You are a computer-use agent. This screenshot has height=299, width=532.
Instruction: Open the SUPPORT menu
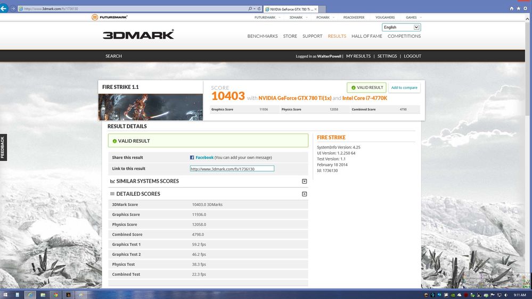[x=313, y=36]
